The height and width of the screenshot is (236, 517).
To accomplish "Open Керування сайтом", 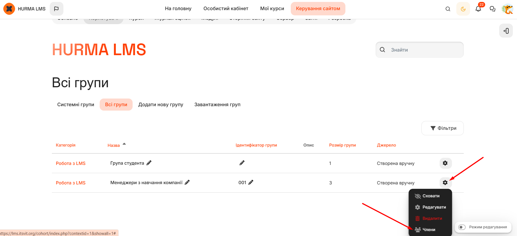I will click(x=318, y=9).
